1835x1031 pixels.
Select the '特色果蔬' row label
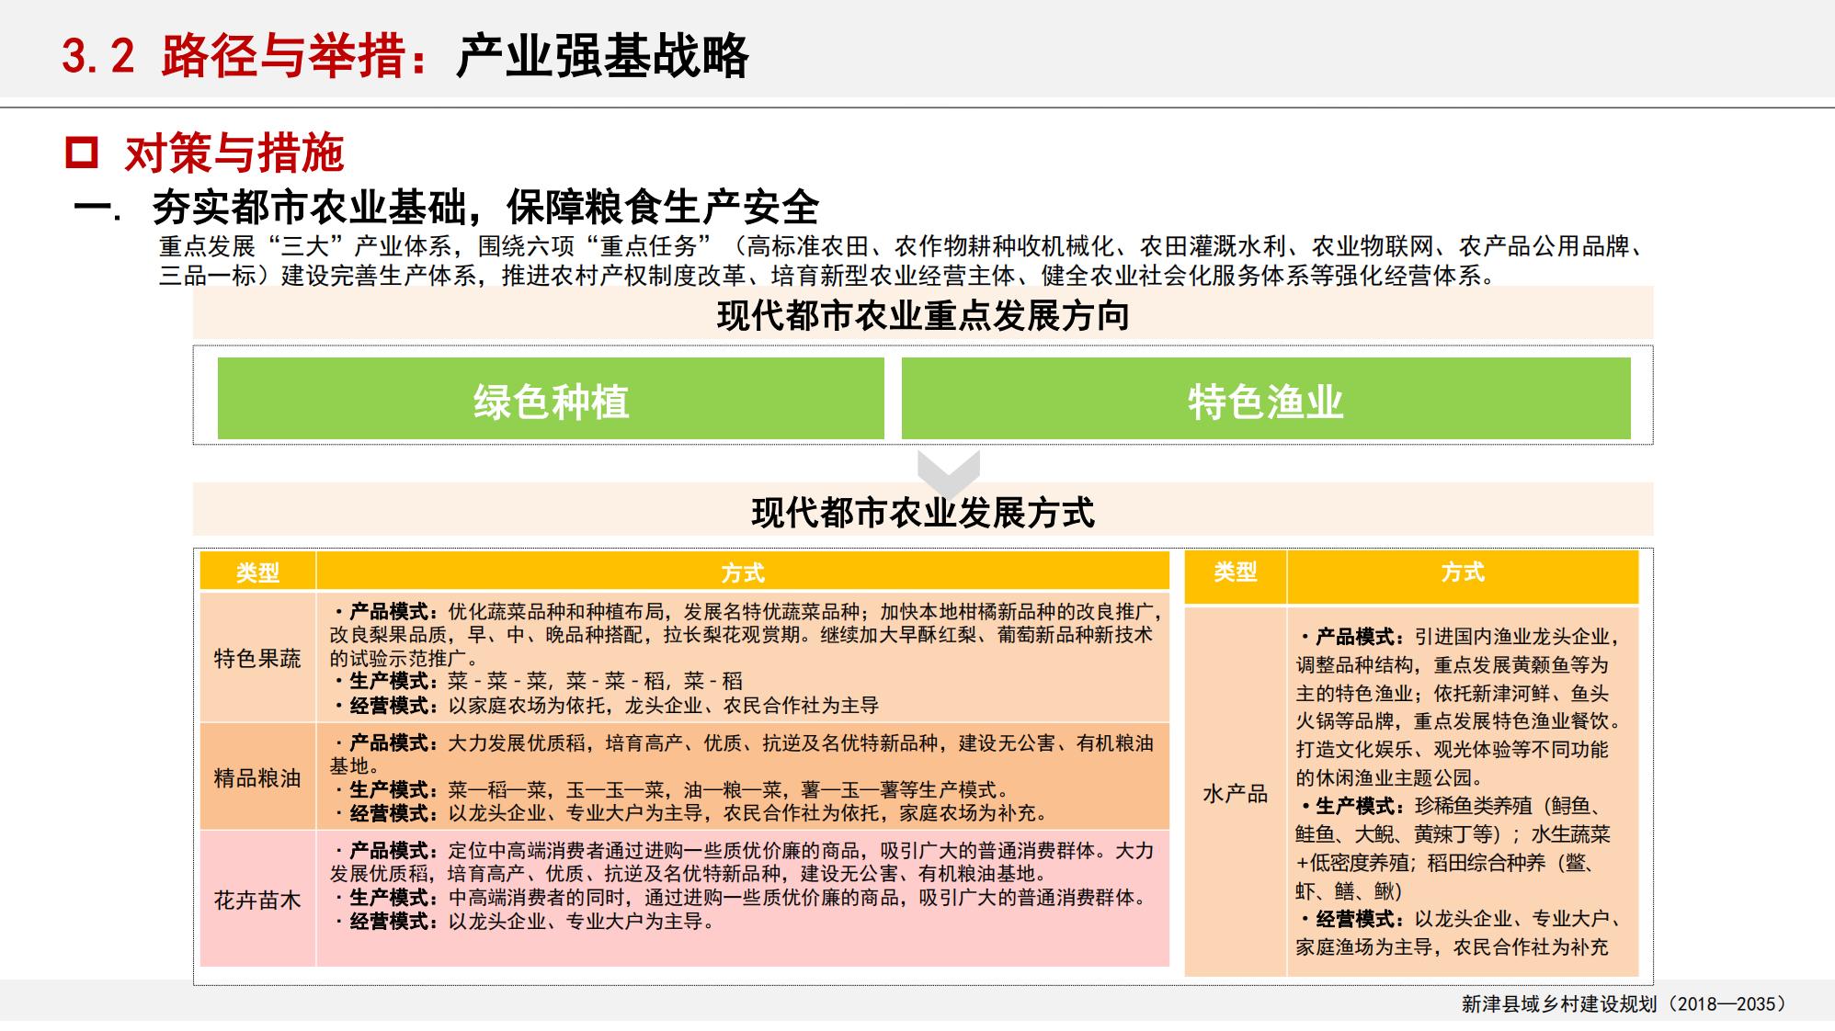point(257,658)
